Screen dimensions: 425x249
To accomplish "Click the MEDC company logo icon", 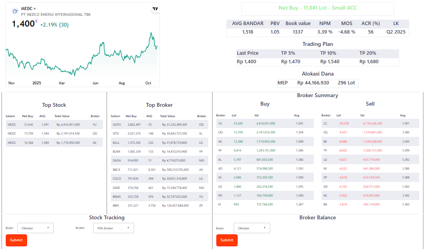I will (15, 11).
